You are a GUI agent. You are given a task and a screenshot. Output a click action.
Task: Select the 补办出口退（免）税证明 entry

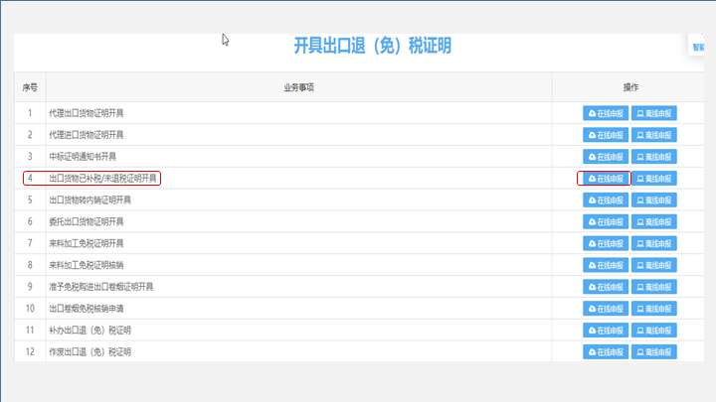point(89,331)
